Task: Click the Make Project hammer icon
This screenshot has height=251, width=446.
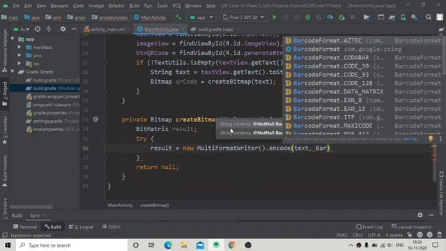Action: tap(178, 17)
